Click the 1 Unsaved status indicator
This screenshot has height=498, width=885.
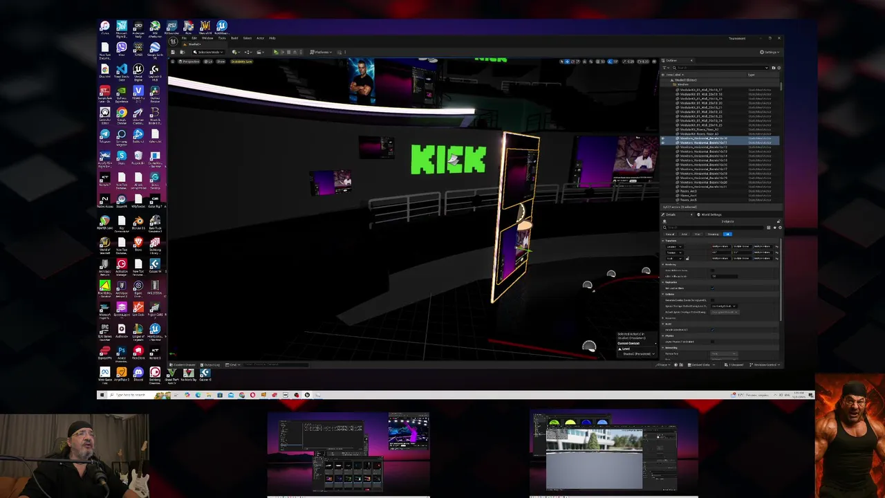[734, 365]
